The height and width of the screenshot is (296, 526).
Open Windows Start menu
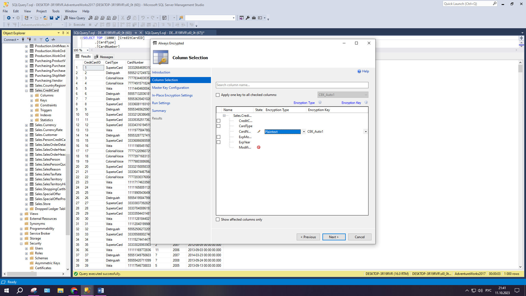click(7, 291)
